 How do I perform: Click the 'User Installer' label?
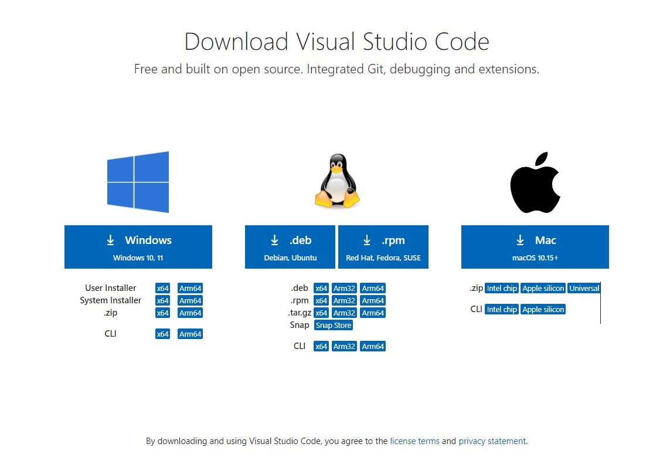tap(110, 288)
